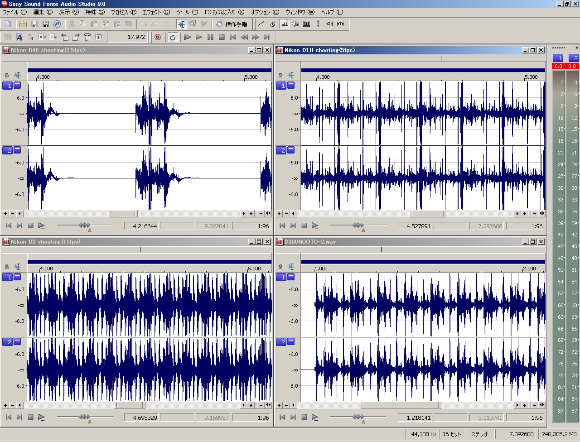Select the Envelope tool icon

pyautogui.click(x=261, y=24)
